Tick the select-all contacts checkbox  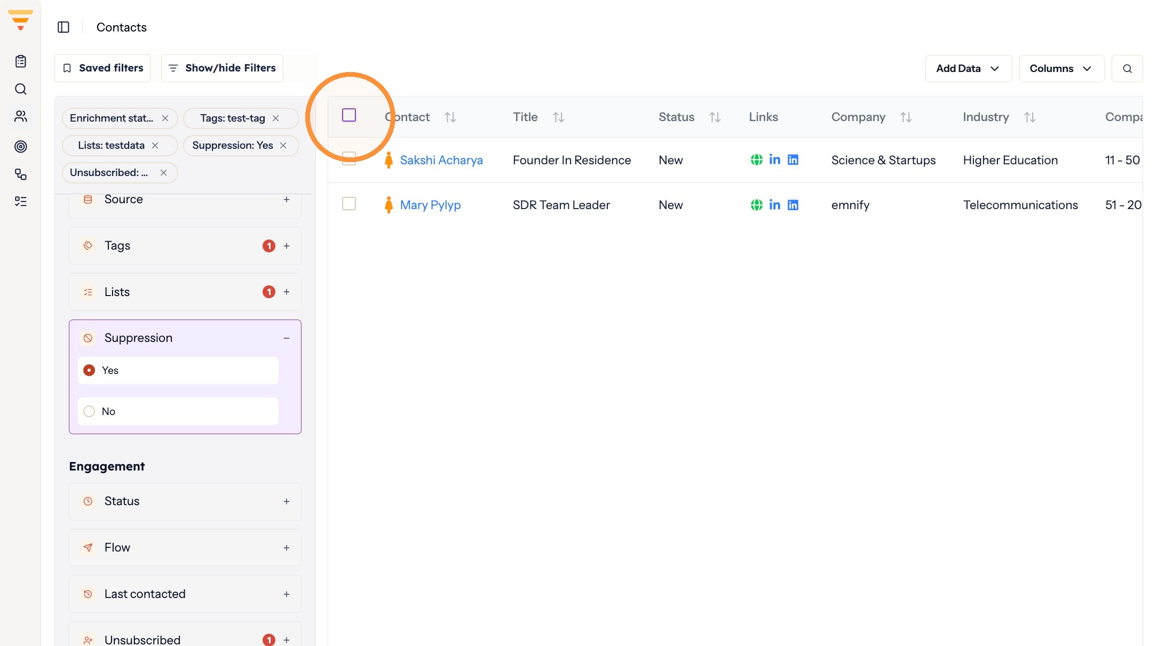click(x=349, y=115)
